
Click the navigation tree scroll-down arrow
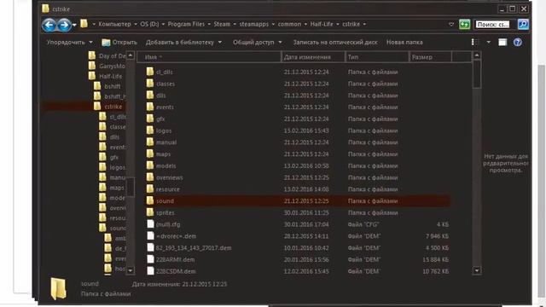click(131, 270)
